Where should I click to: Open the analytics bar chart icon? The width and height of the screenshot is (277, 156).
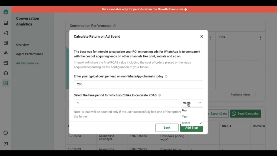click(x=6, y=83)
